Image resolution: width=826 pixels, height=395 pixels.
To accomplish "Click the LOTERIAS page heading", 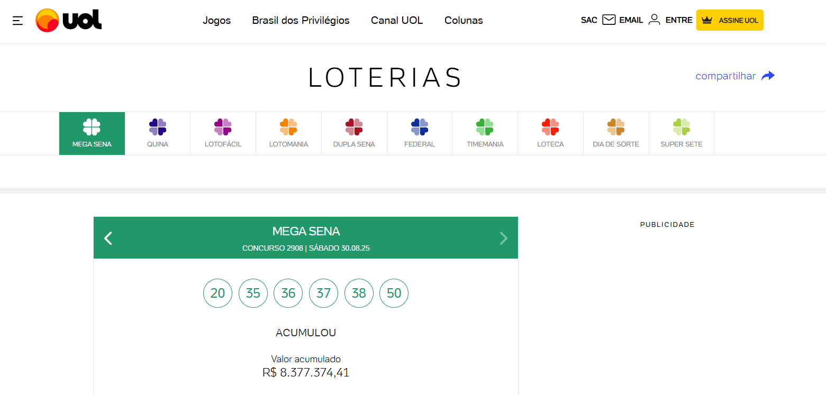I will [385, 78].
